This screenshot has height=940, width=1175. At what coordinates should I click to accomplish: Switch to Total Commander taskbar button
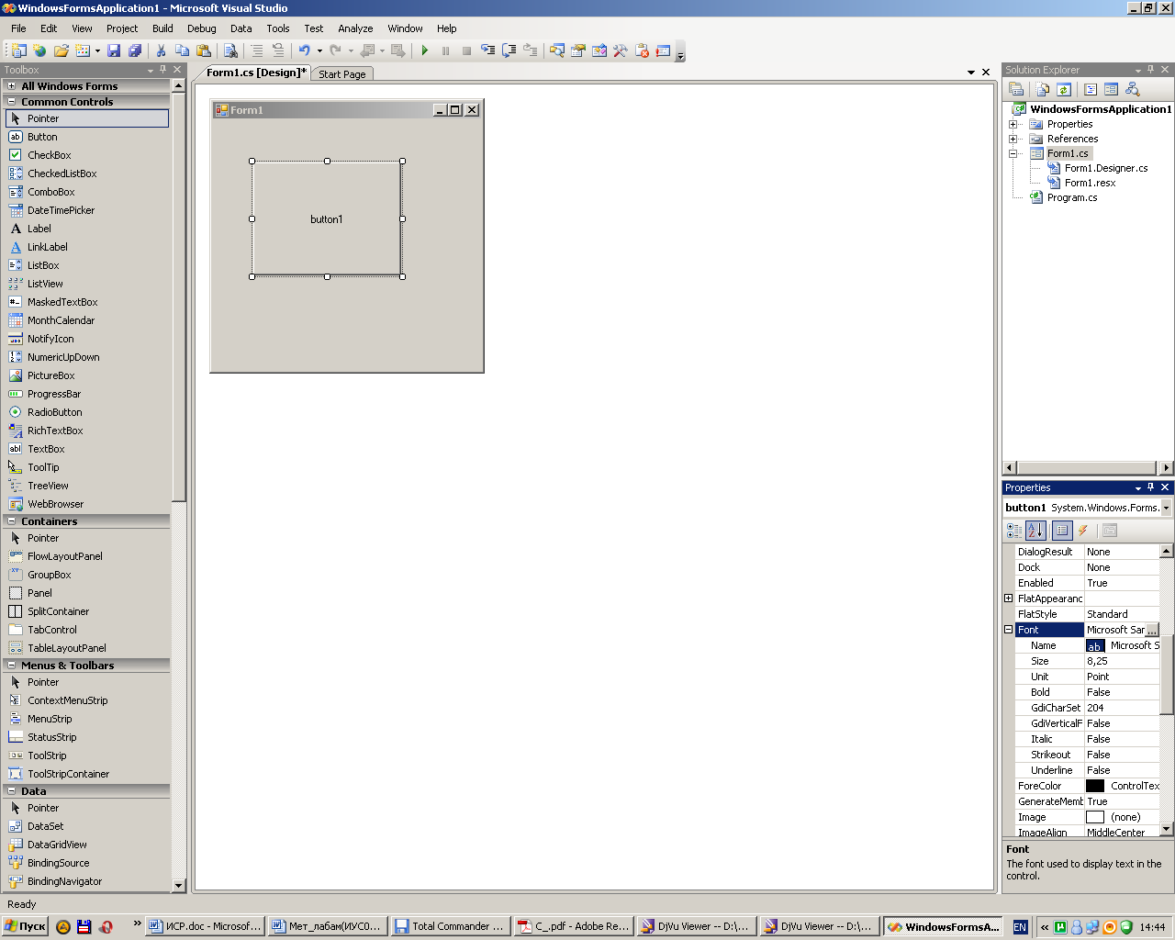[450, 926]
